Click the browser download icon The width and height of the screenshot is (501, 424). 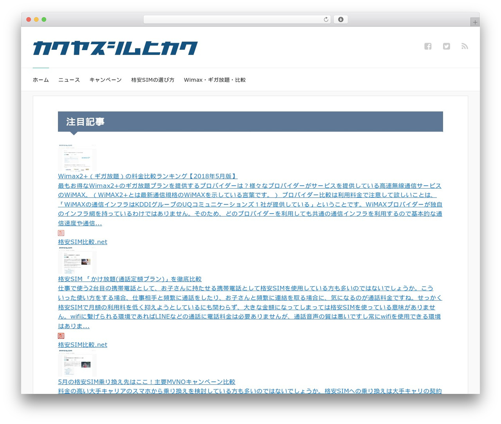[x=341, y=20]
